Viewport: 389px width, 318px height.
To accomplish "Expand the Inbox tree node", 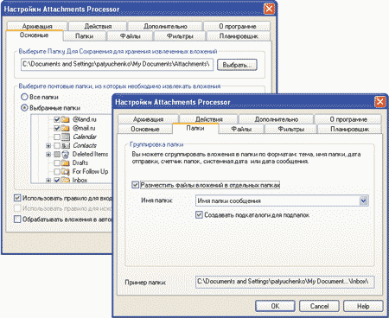I will tap(48, 181).
